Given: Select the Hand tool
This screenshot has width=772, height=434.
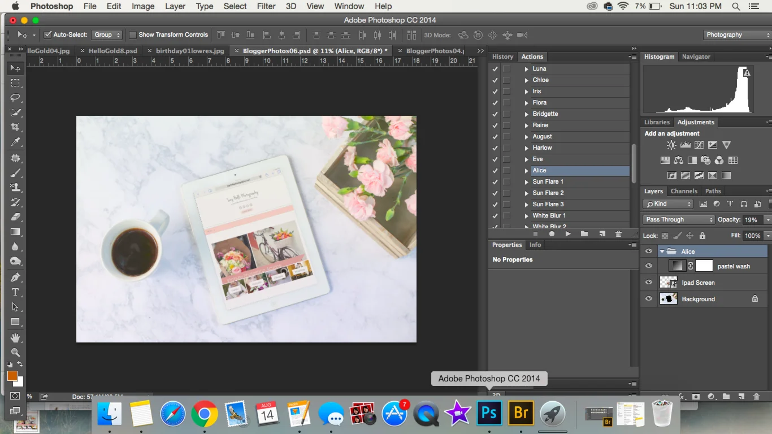Looking at the screenshot, I should pyautogui.click(x=15, y=338).
